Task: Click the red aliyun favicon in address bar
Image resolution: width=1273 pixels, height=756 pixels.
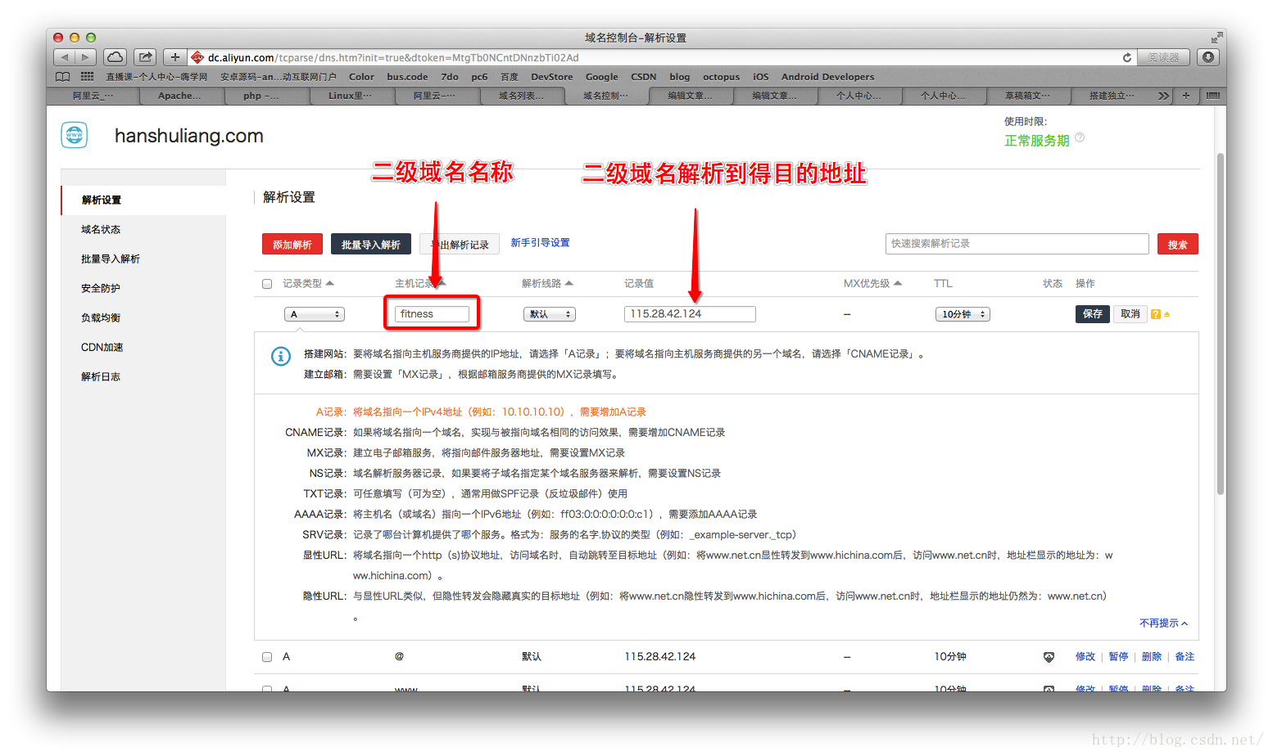Action: [197, 57]
